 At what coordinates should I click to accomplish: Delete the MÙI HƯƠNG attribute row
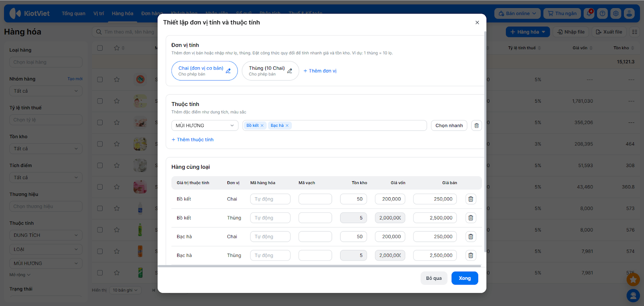pos(477,126)
